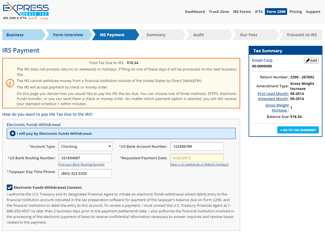The width and height of the screenshot is (325, 234).
Task: Click the Express Truck Tax logo
Action: [26, 11]
